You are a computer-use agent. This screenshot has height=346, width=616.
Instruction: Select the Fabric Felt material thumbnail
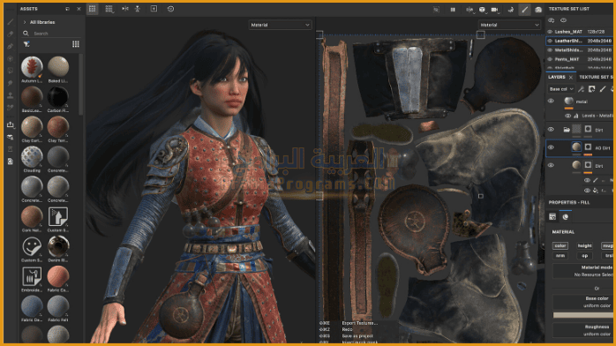(x=58, y=306)
